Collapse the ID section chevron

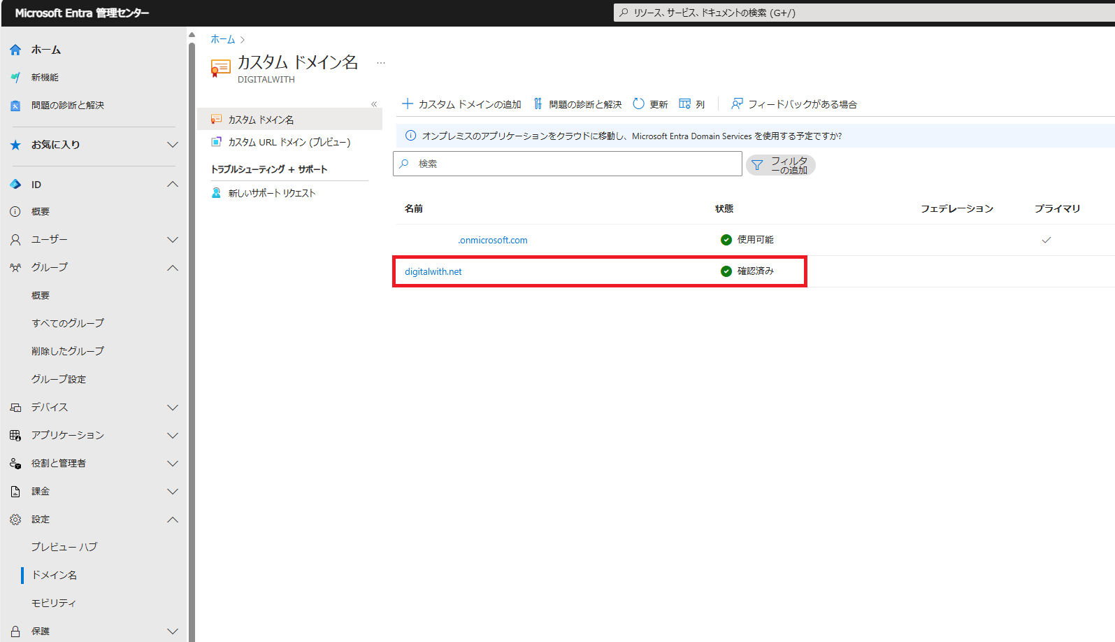[x=173, y=185]
